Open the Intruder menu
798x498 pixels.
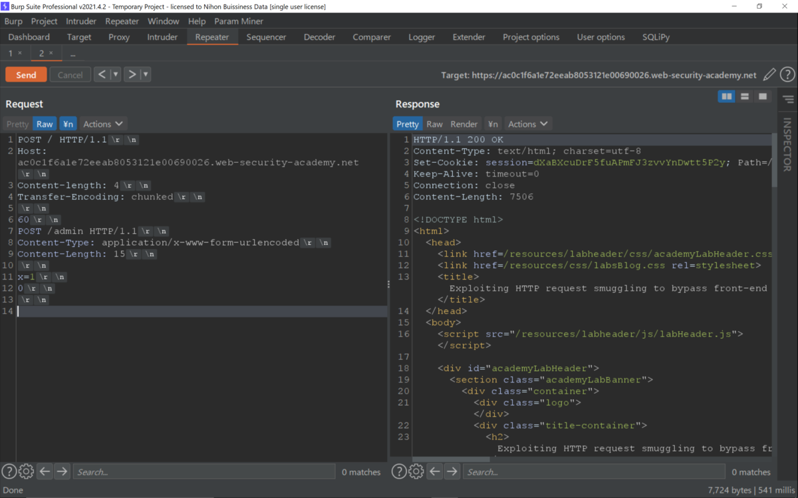(81, 21)
